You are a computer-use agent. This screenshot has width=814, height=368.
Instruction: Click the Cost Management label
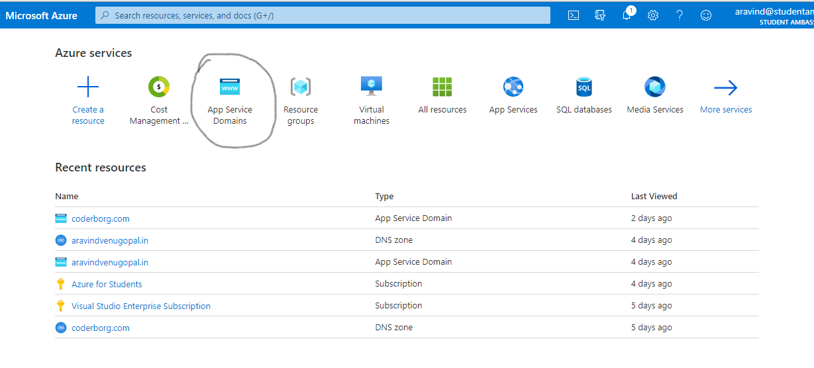click(x=159, y=115)
